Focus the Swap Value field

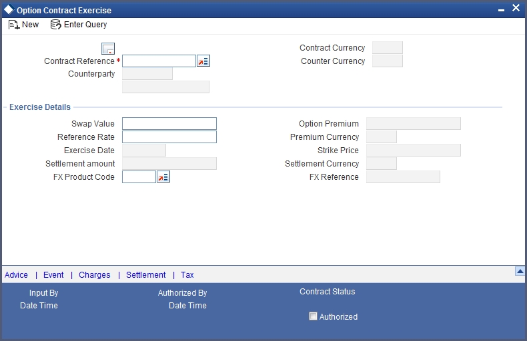click(x=169, y=124)
